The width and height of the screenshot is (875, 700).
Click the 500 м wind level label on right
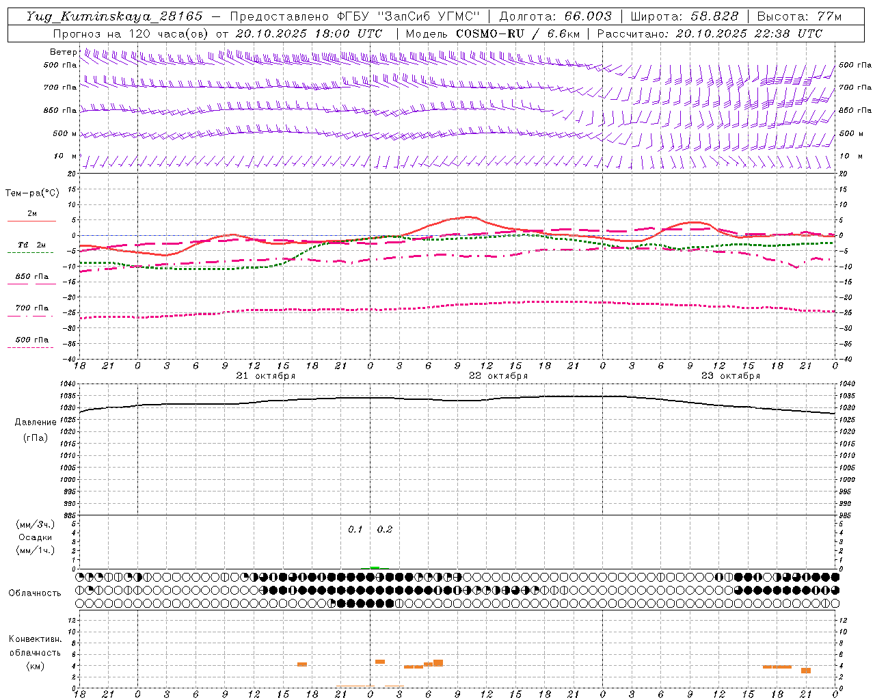[x=851, y=133]
